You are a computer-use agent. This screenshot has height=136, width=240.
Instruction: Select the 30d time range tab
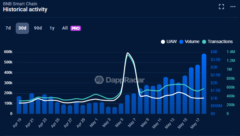22,28
